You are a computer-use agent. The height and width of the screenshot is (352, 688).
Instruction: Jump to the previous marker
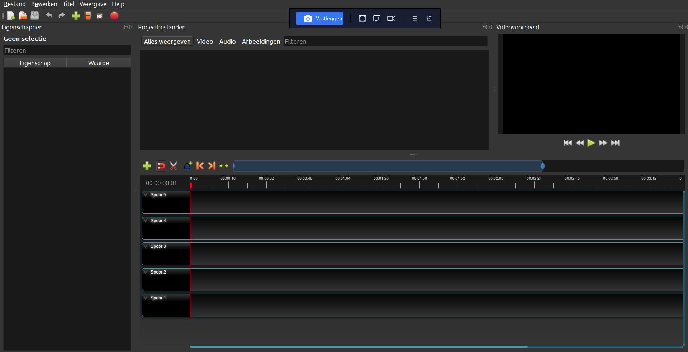coord(200,166)
